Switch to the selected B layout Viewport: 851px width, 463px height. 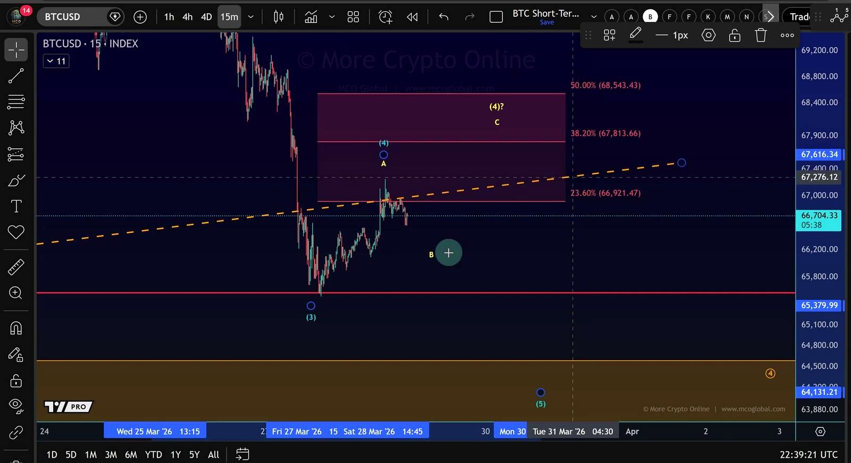pyautogui.click(x=650, y=17)
